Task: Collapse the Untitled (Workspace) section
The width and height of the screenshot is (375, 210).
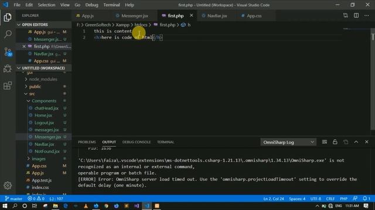Action: coord(44,68)
